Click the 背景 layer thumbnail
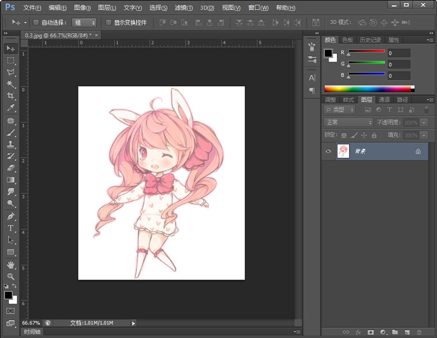 point(343,152)
